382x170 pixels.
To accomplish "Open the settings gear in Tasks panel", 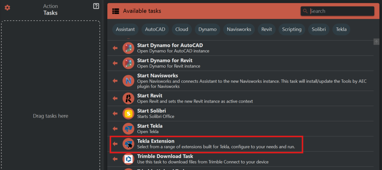I will [x=7, y=8].
